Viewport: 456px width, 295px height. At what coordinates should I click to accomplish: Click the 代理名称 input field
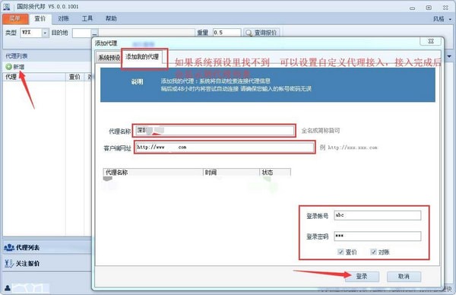point(215,131)
